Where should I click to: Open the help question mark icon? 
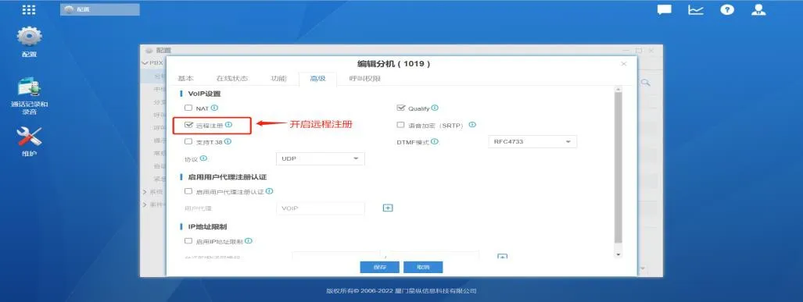tap(727, 9)
